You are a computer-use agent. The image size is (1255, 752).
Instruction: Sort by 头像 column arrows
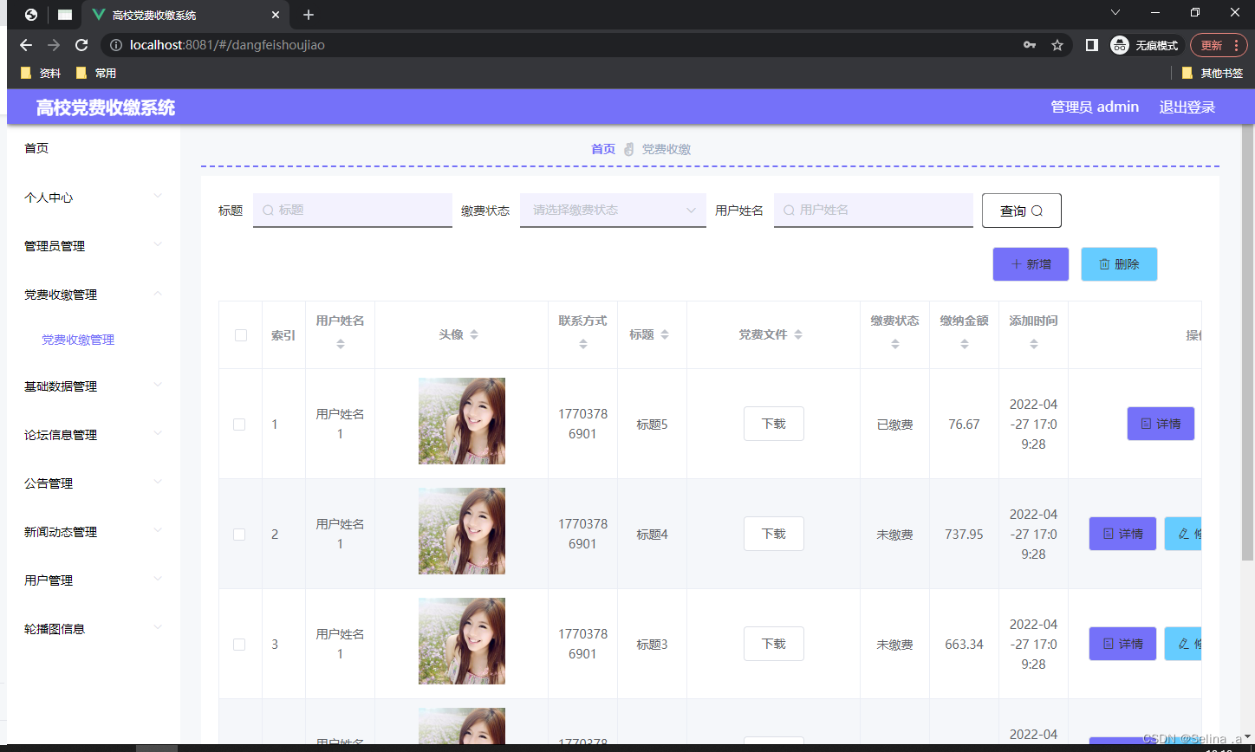[474, 334]
